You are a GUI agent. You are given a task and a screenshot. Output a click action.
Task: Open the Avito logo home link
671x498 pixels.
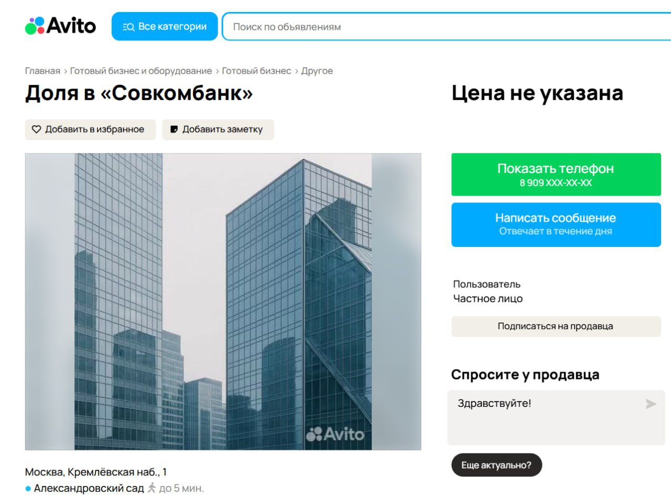tap(61, 26)
